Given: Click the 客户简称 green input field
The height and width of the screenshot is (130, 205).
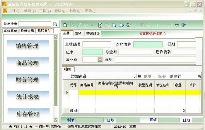Looking at the screenshot, I should click(x=148, y=44).
